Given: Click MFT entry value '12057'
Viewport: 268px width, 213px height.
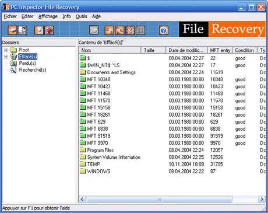Looking at the screenshot, I should (x=217, y=150).
